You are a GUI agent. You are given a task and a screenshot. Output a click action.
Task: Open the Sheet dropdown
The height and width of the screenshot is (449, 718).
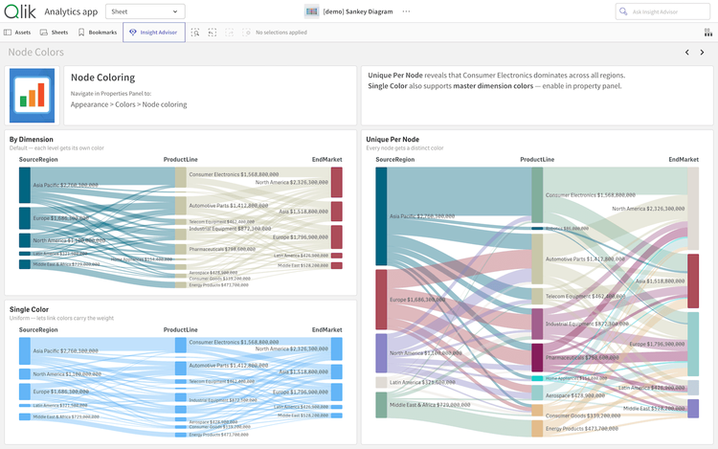click(146, 11)
